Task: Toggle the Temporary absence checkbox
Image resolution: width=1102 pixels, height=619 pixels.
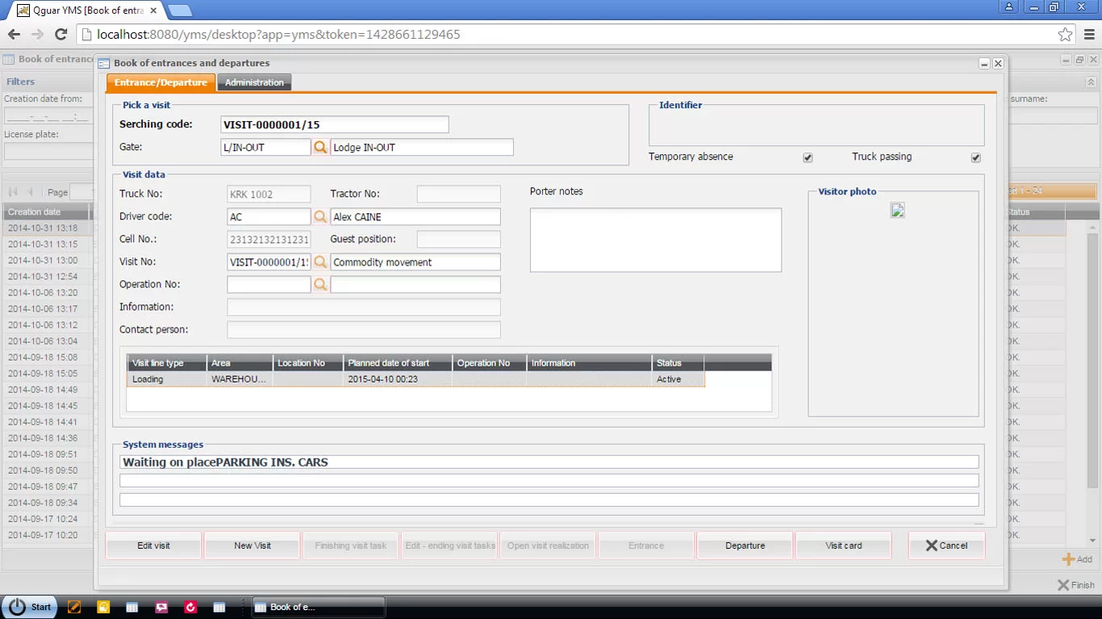Action: coord(808,157)
